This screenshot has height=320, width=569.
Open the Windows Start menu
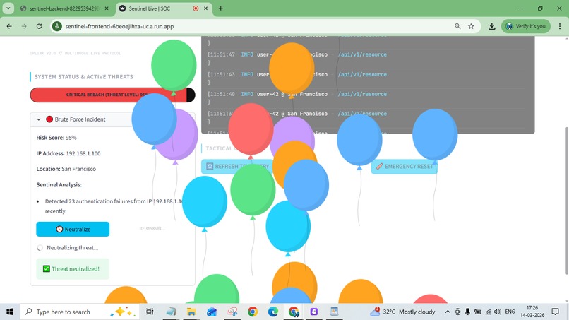point(10,312)
